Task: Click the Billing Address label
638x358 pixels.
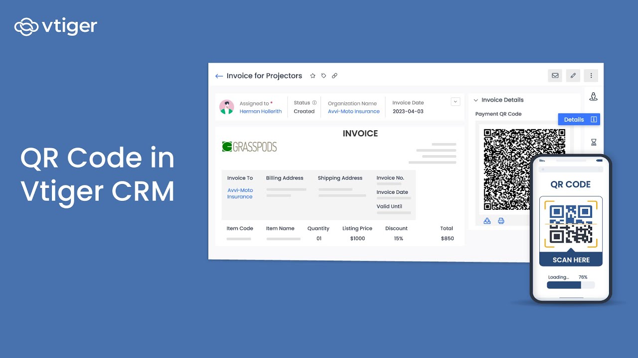Action: coord(285,178)
